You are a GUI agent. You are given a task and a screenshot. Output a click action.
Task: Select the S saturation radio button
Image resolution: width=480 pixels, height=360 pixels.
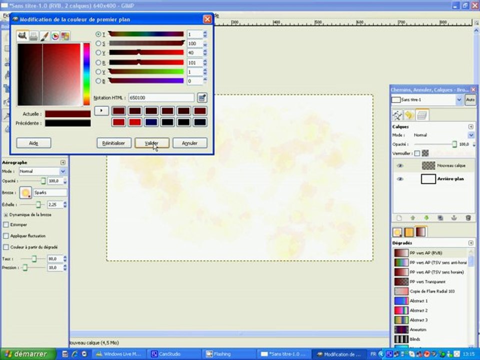(98, 43)
